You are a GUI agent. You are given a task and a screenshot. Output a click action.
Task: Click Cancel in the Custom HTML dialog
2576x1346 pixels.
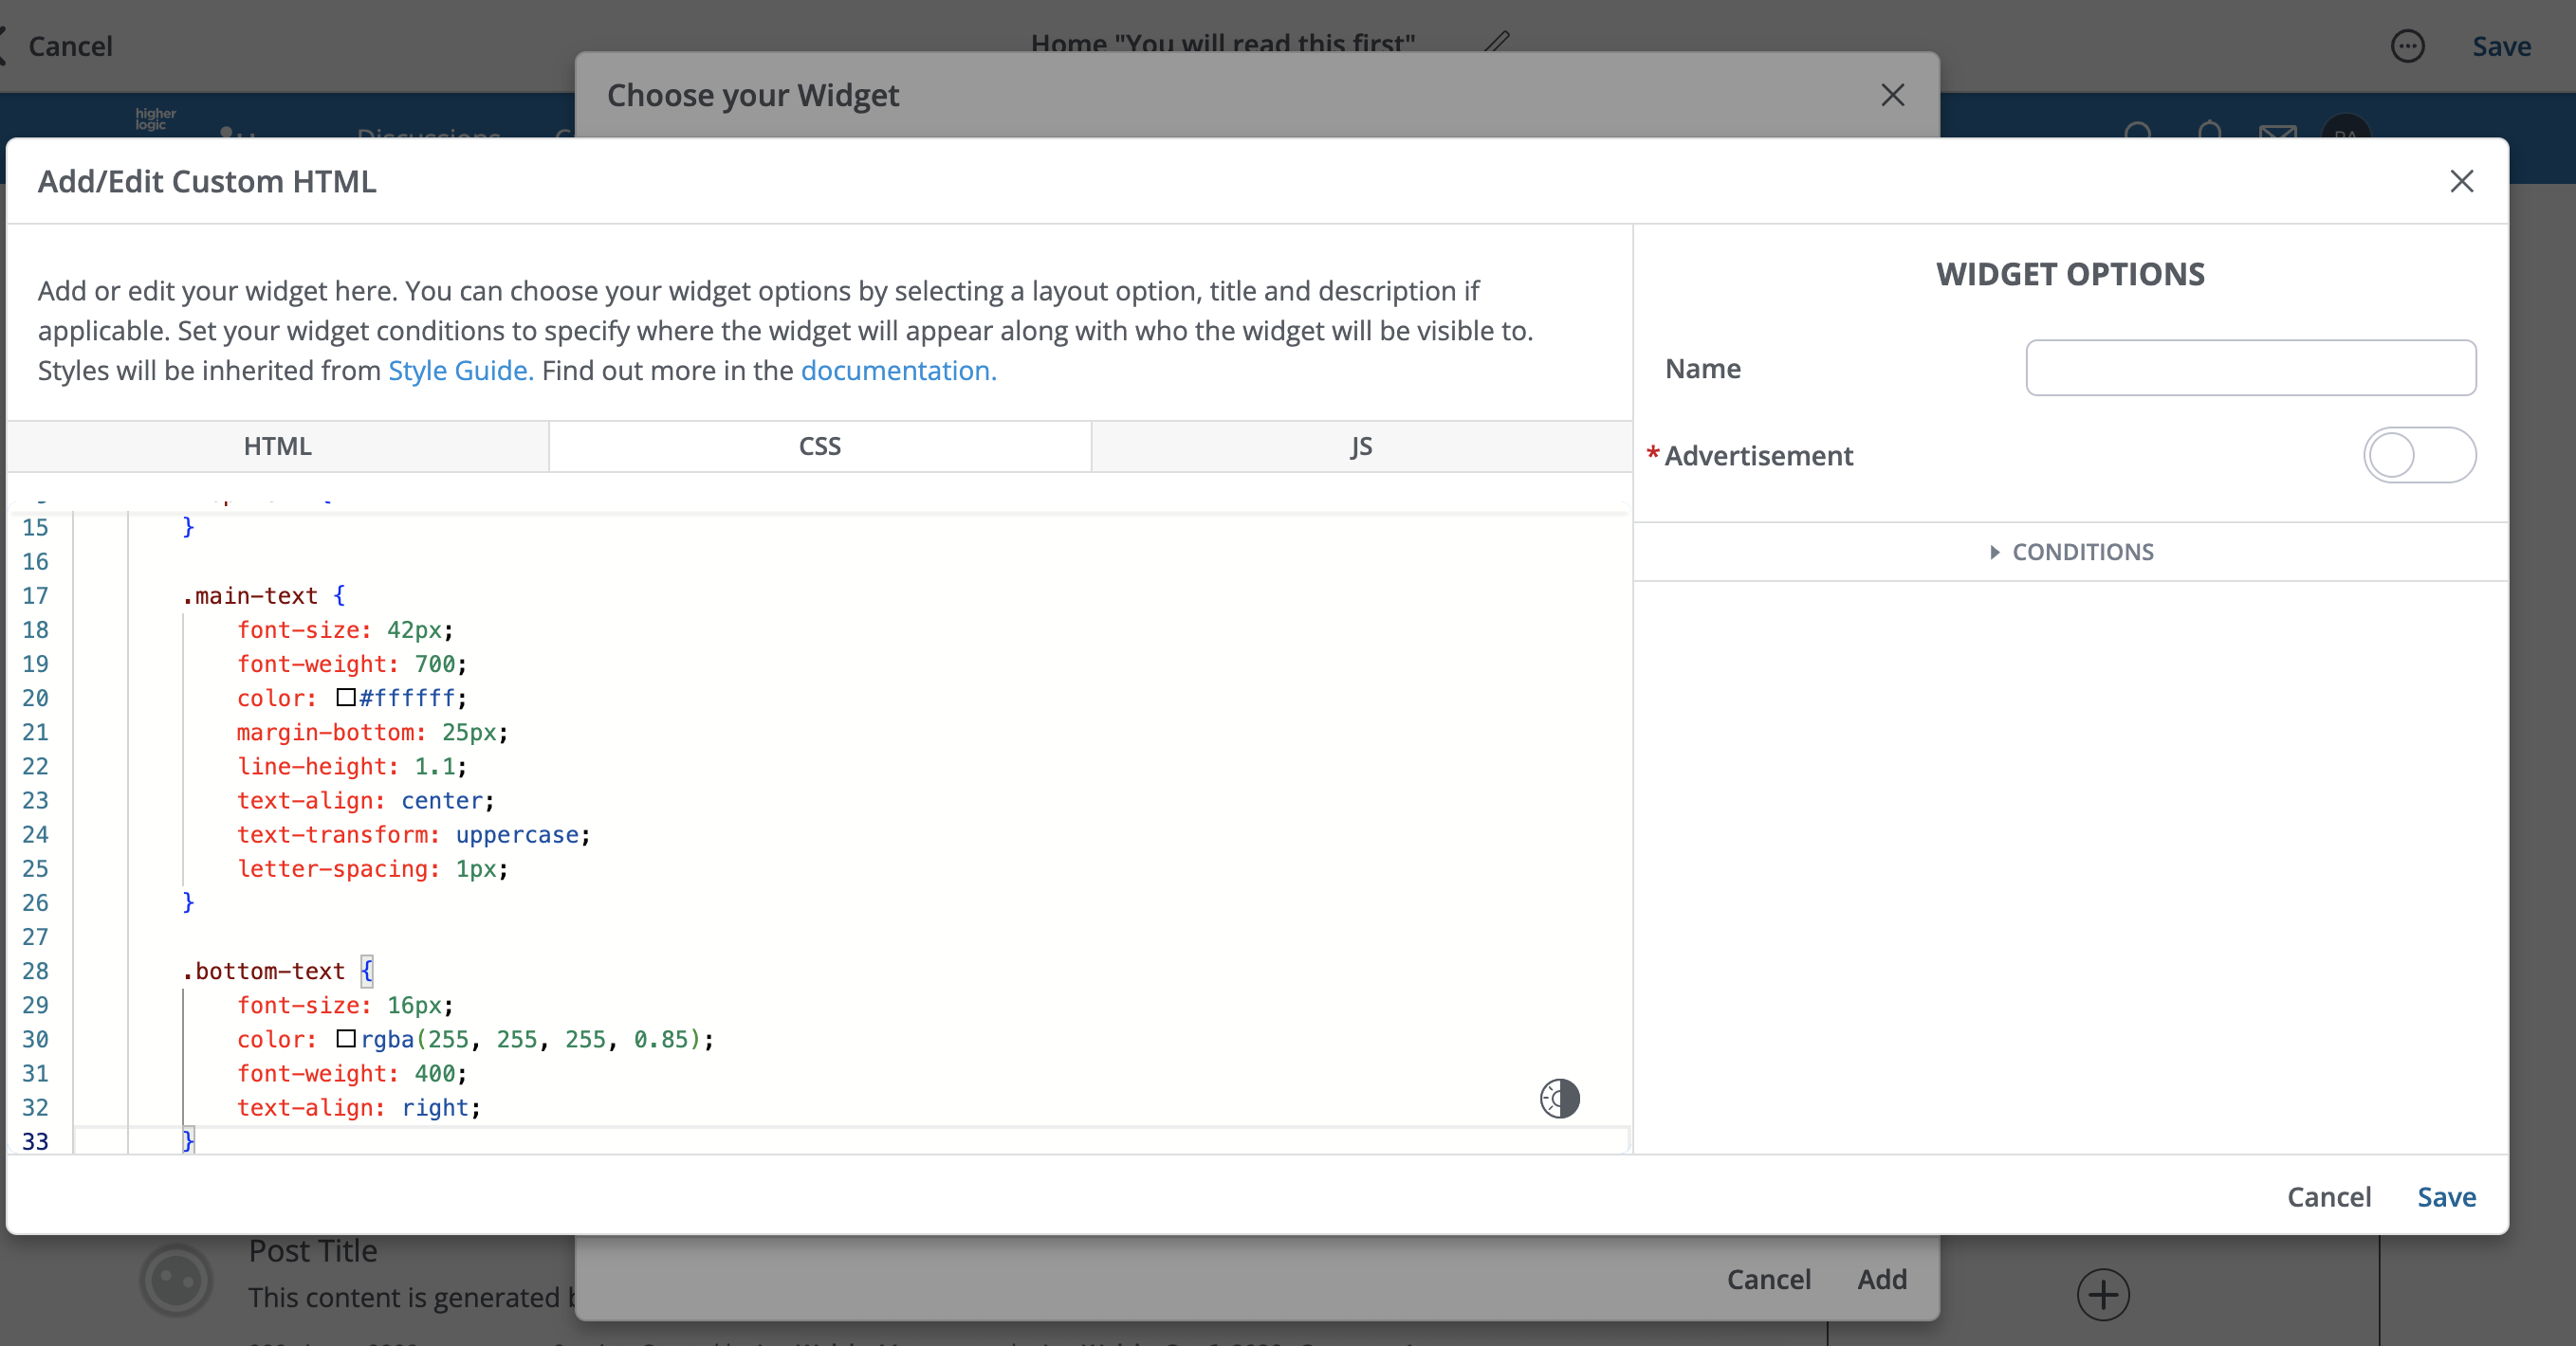pyautogui.click(x=2328, y=1196)
